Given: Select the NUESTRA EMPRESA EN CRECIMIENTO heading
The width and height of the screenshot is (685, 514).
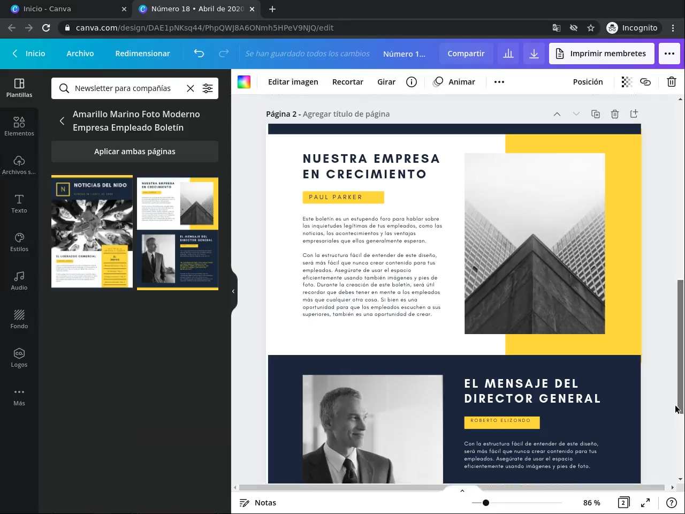Looking at the screenshot, I should point(371,167).
